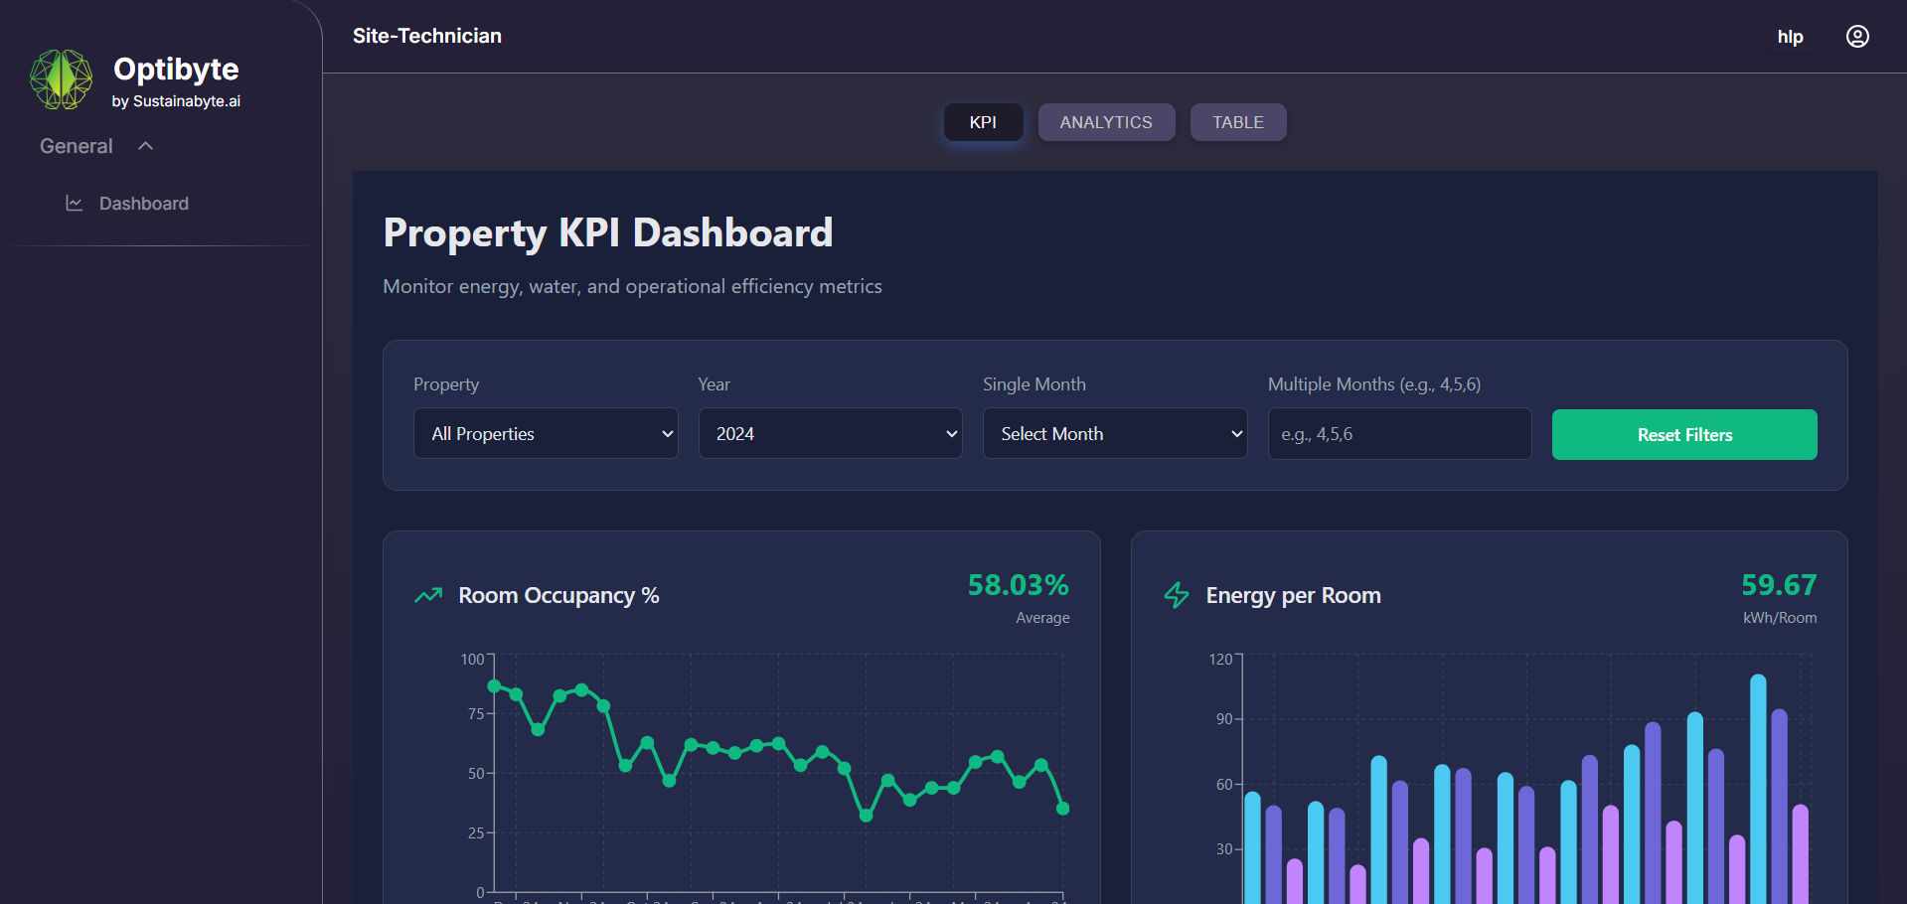This screenshot has height=904, width=1907.
Task: Click the Dashboard chart icon in sidebar
Action: coord(74,204)
